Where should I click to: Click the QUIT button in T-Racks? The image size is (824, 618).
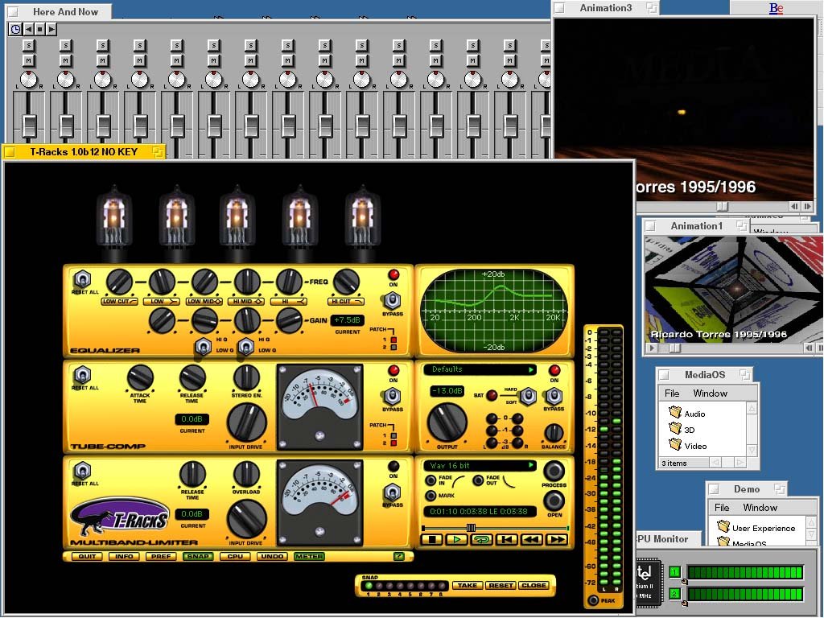87,556
